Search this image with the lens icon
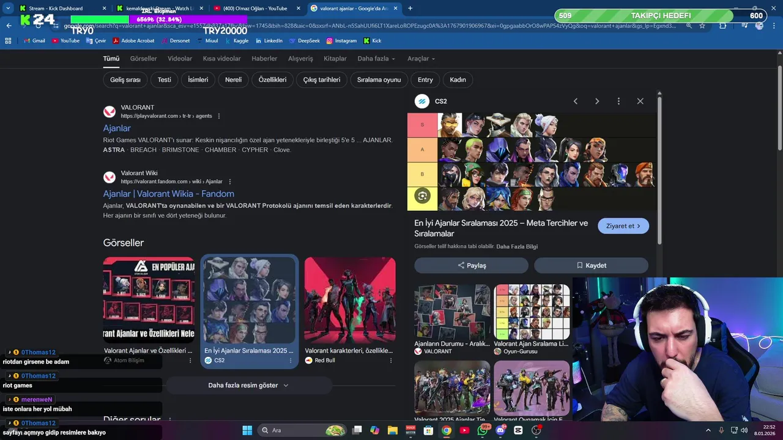Screen dimensions: 783x440 422,196
